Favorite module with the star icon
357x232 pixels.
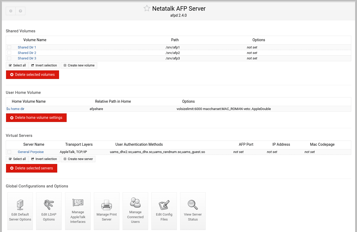(x=147, y=8)
